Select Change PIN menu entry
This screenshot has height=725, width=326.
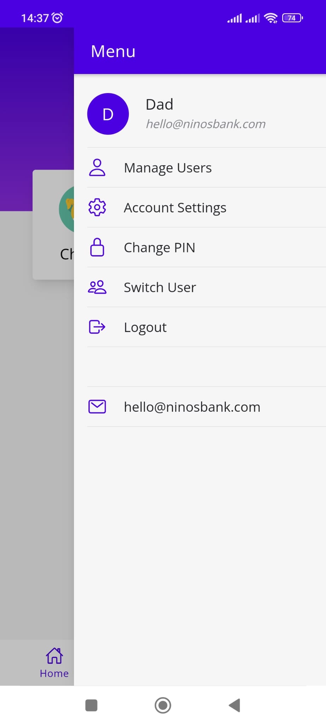tap(206, 247)
